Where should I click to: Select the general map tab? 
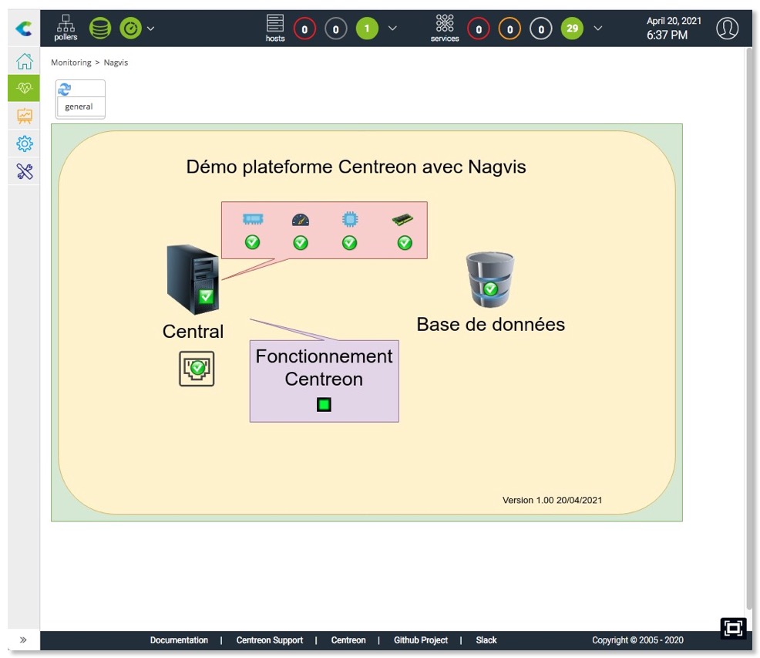[79, 106]
